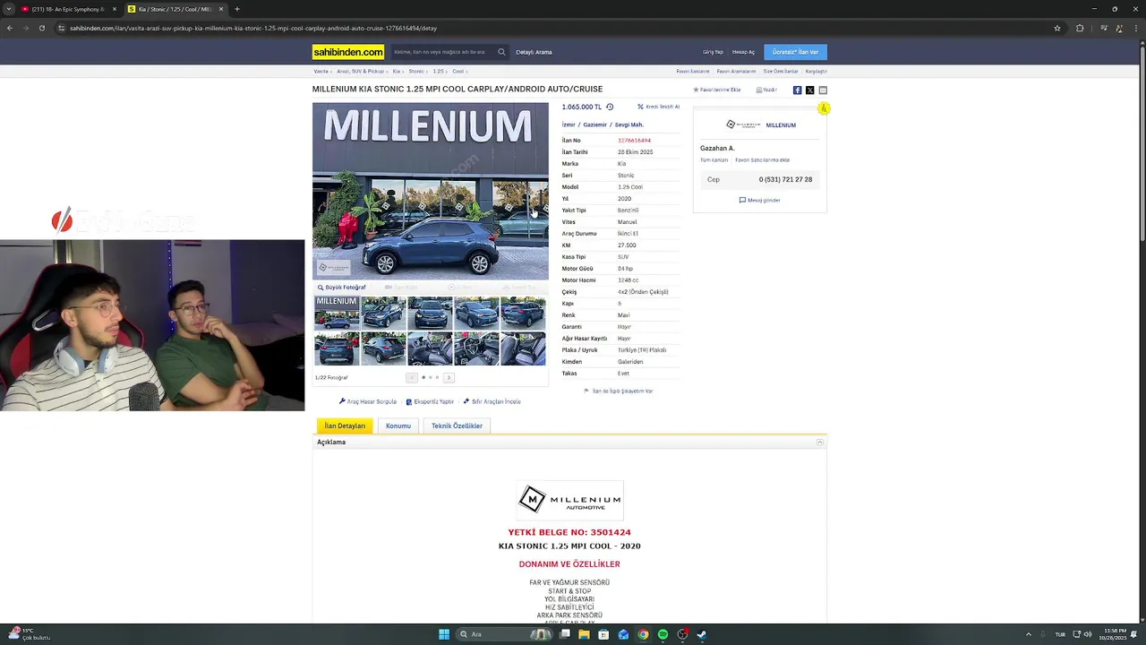Open new browser tab with plus icon
Screen dimensions: 1146x645
[236, 9]
